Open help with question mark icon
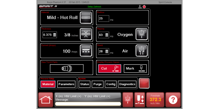 [173, 100]
